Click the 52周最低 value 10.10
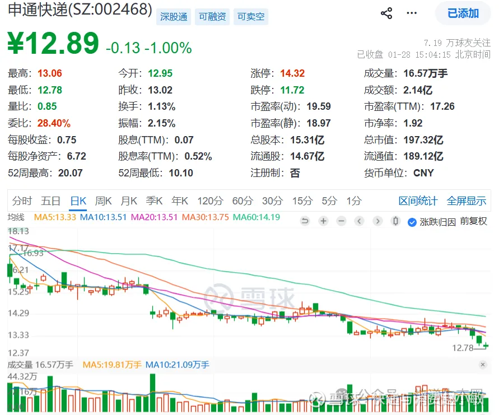The height and width of the screenshot is (415, 499). 181,173
